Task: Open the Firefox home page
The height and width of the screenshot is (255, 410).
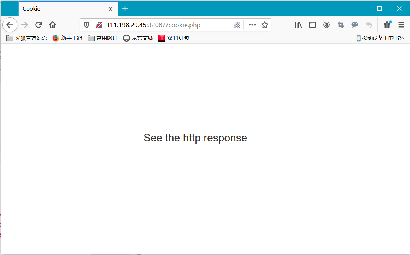Action: pyautogui.click(x=53, y=25)
